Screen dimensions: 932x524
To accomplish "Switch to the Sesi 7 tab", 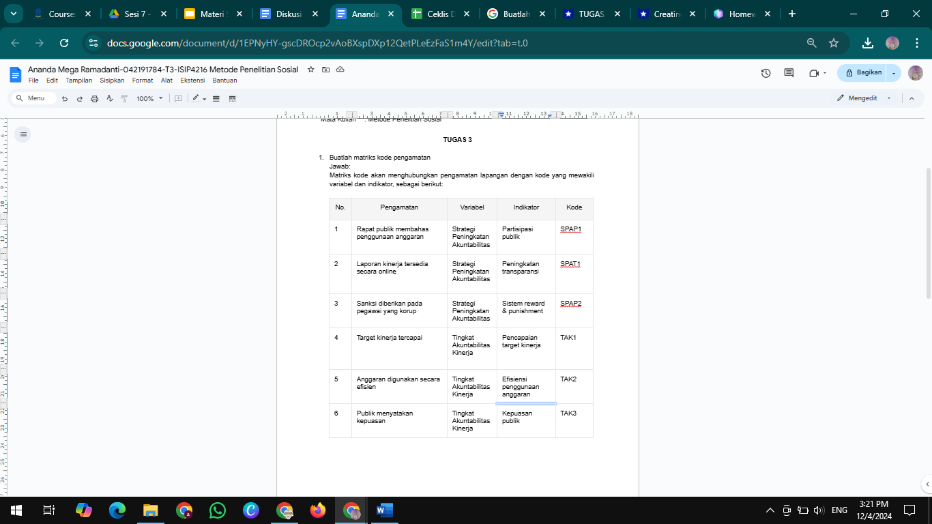I will [139, 14].
